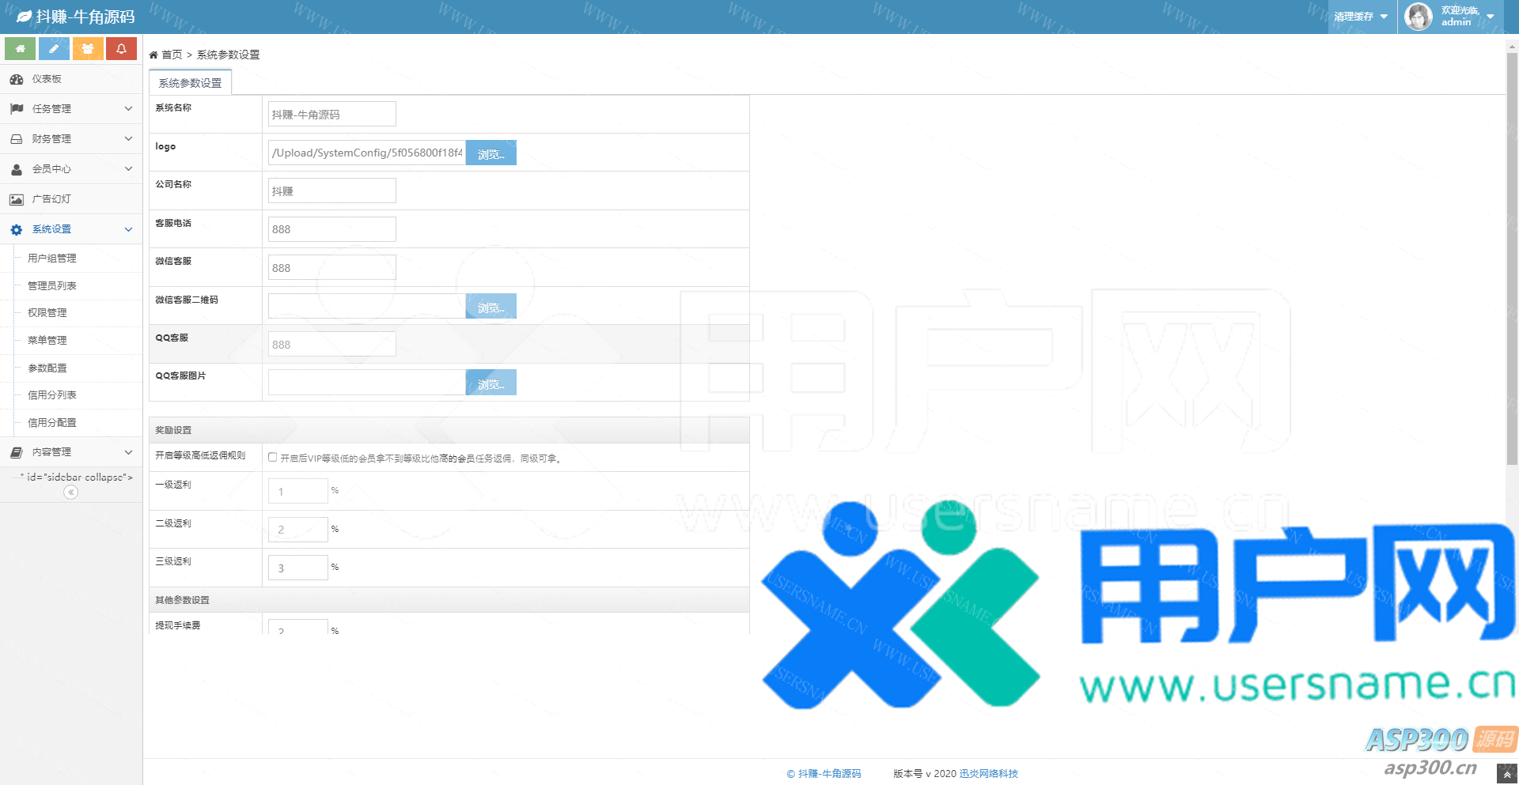Expand the 内容管理 menu chevron
This screenshot has width=1519, height=785.
click(128, 452)
